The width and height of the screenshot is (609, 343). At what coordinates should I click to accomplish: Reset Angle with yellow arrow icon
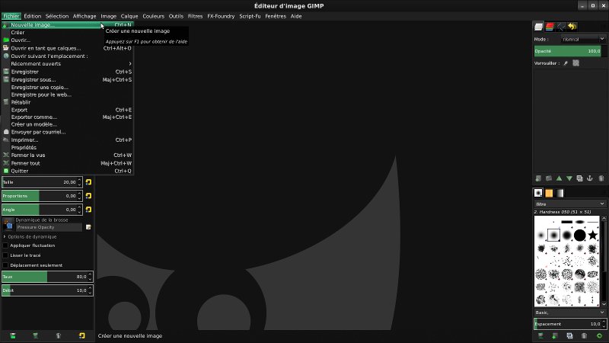click(x=88, y=209)
